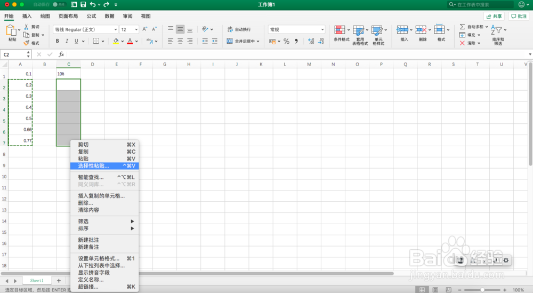Toggle Wrap Text (自动换行)
Image resolution: width=533 pixels, height=293 pixels.
(x=239, y=29)
